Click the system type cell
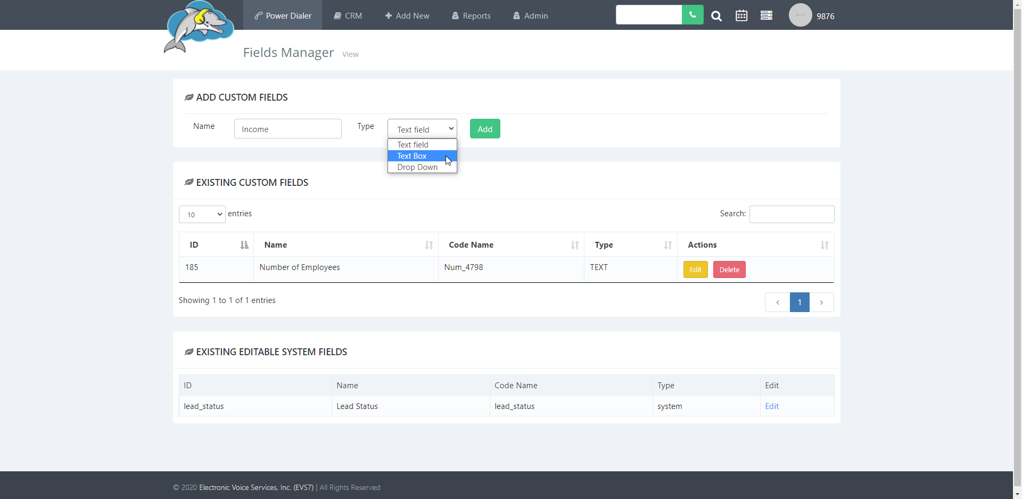Viewport: 1022px width, 499px height. click(706, 406)
